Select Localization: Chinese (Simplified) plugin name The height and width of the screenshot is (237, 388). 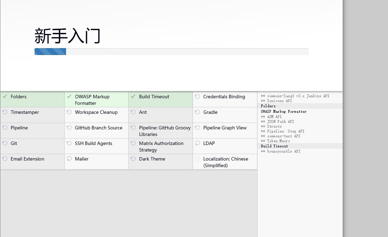pyautogui.click(x=226, y=162)
